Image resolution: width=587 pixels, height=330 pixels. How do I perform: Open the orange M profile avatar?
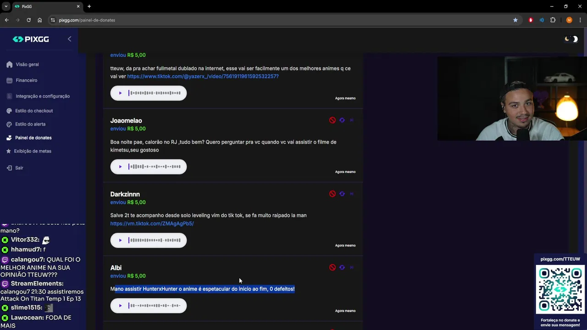pyautogui.click(x=569, y=20)
